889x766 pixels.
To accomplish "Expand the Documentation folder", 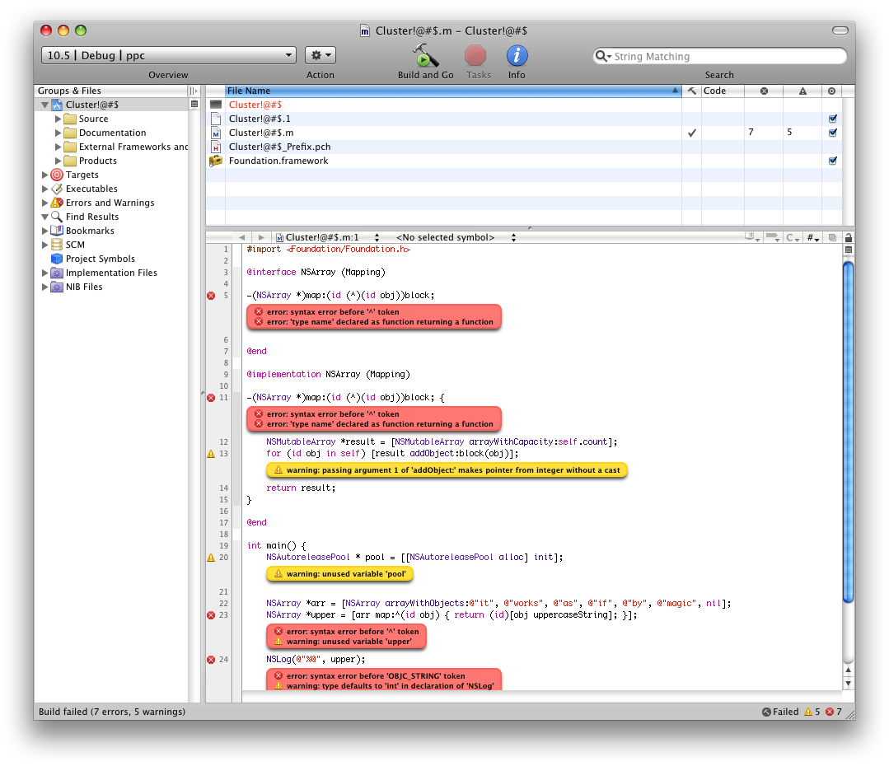I will [58, 133].
